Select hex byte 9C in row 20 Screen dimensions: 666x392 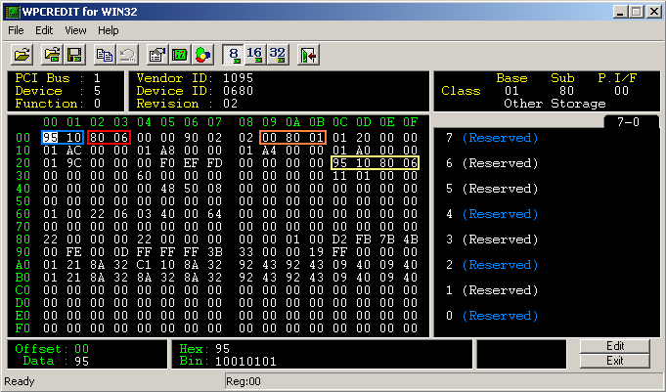click(73, 163)
